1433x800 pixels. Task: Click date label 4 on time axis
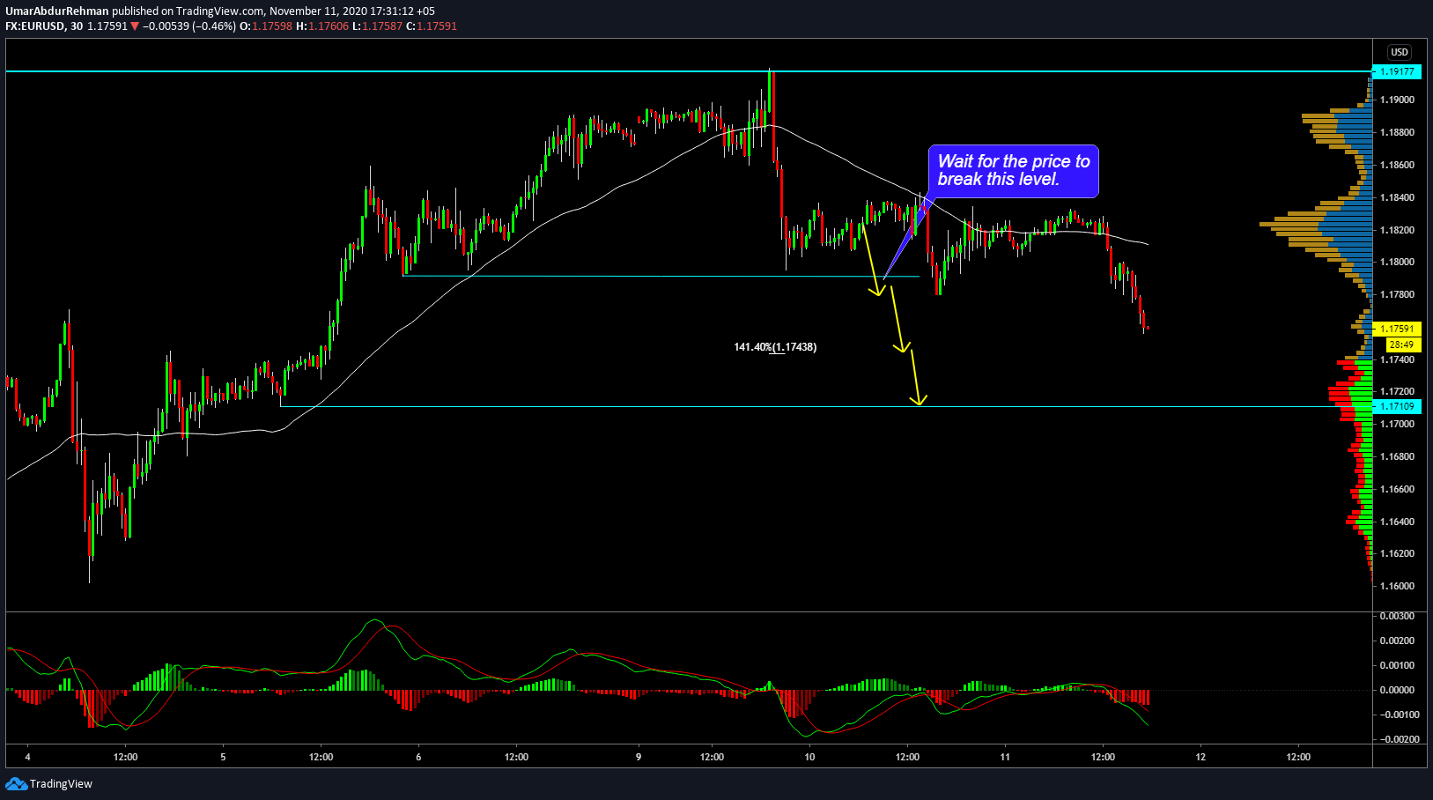pyautogui.click(x=28, y=757)
